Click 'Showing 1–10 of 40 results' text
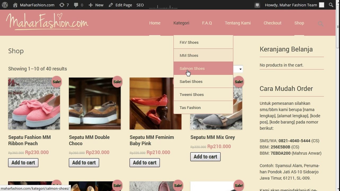Viewport: 340px width, 191px height. 38,69
